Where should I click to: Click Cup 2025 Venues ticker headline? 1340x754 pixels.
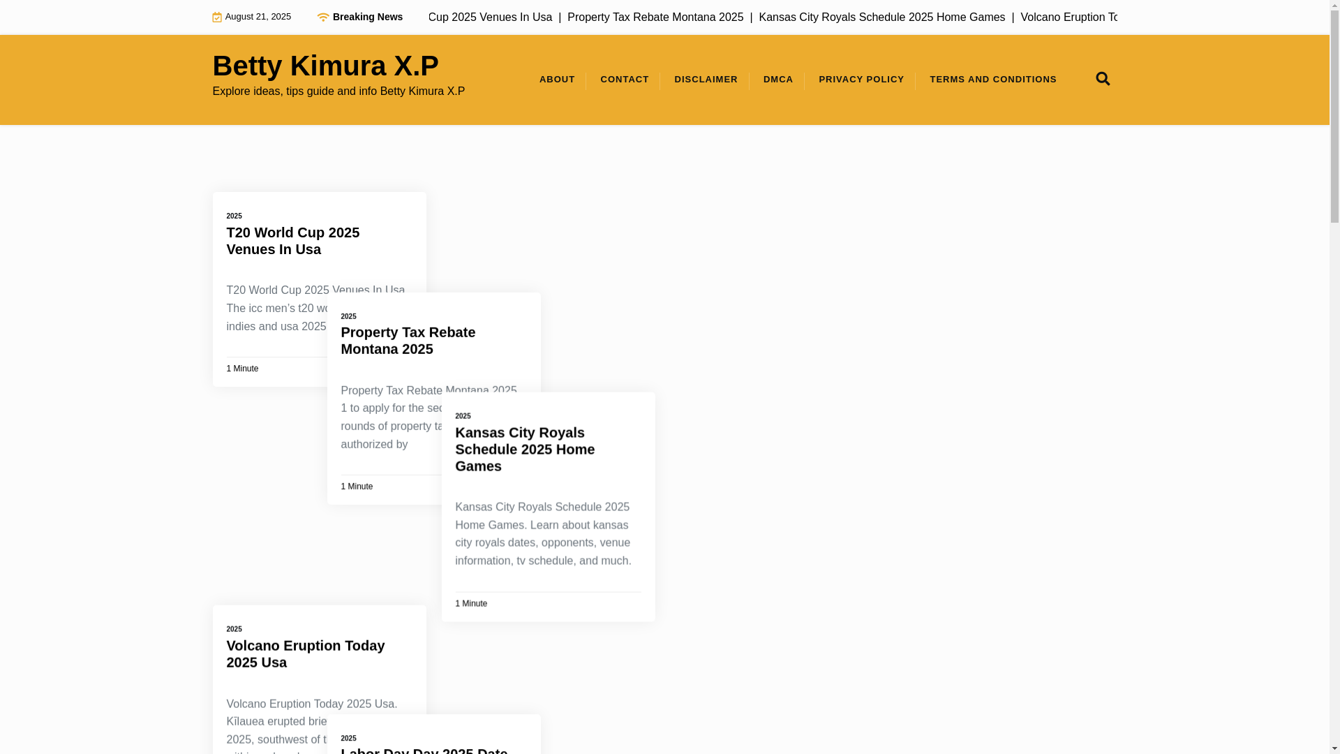coord(490,17)
